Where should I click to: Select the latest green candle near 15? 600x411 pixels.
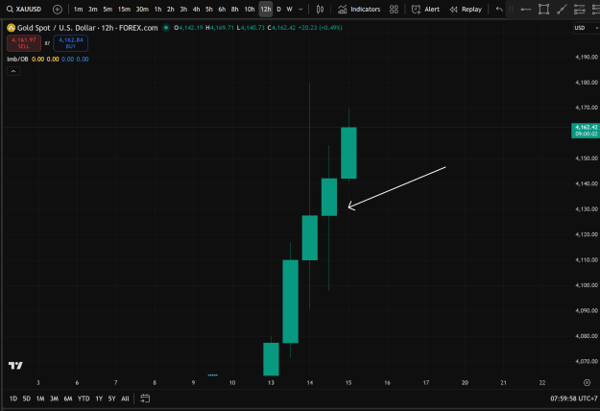pyautogui.click(x=348, y=153)
